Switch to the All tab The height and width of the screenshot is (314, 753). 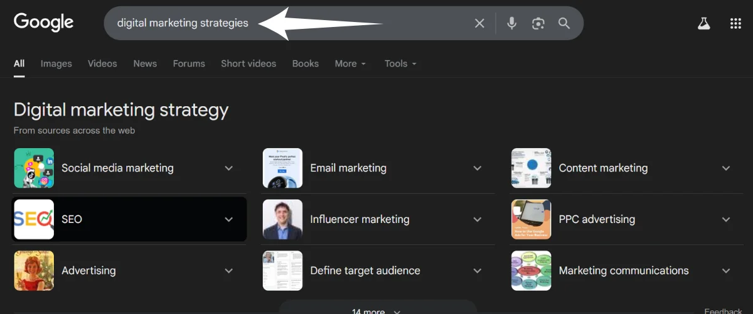click(x=19, y=63)
